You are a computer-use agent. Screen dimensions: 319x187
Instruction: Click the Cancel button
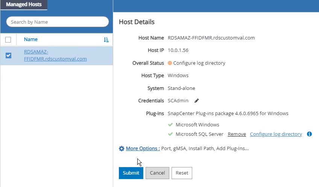(x=157, y=173)
